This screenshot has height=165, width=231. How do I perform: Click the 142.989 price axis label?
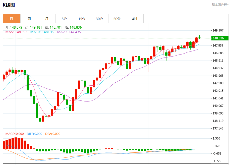[218, 83]
